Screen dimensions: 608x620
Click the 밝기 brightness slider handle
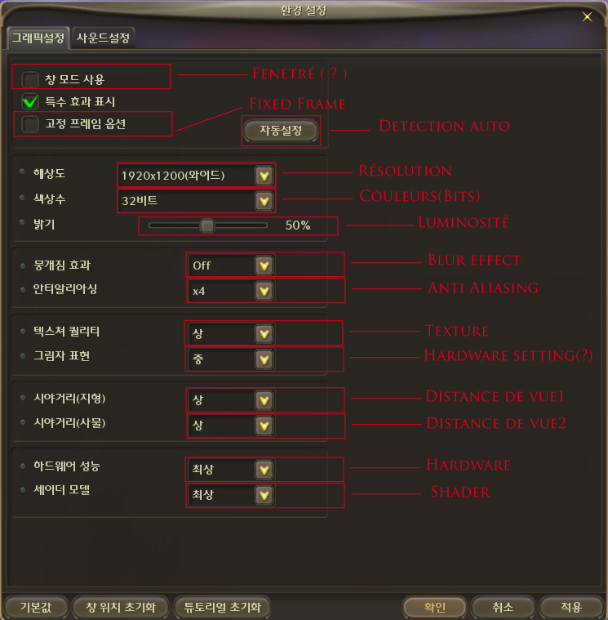[x=207, y=225]
